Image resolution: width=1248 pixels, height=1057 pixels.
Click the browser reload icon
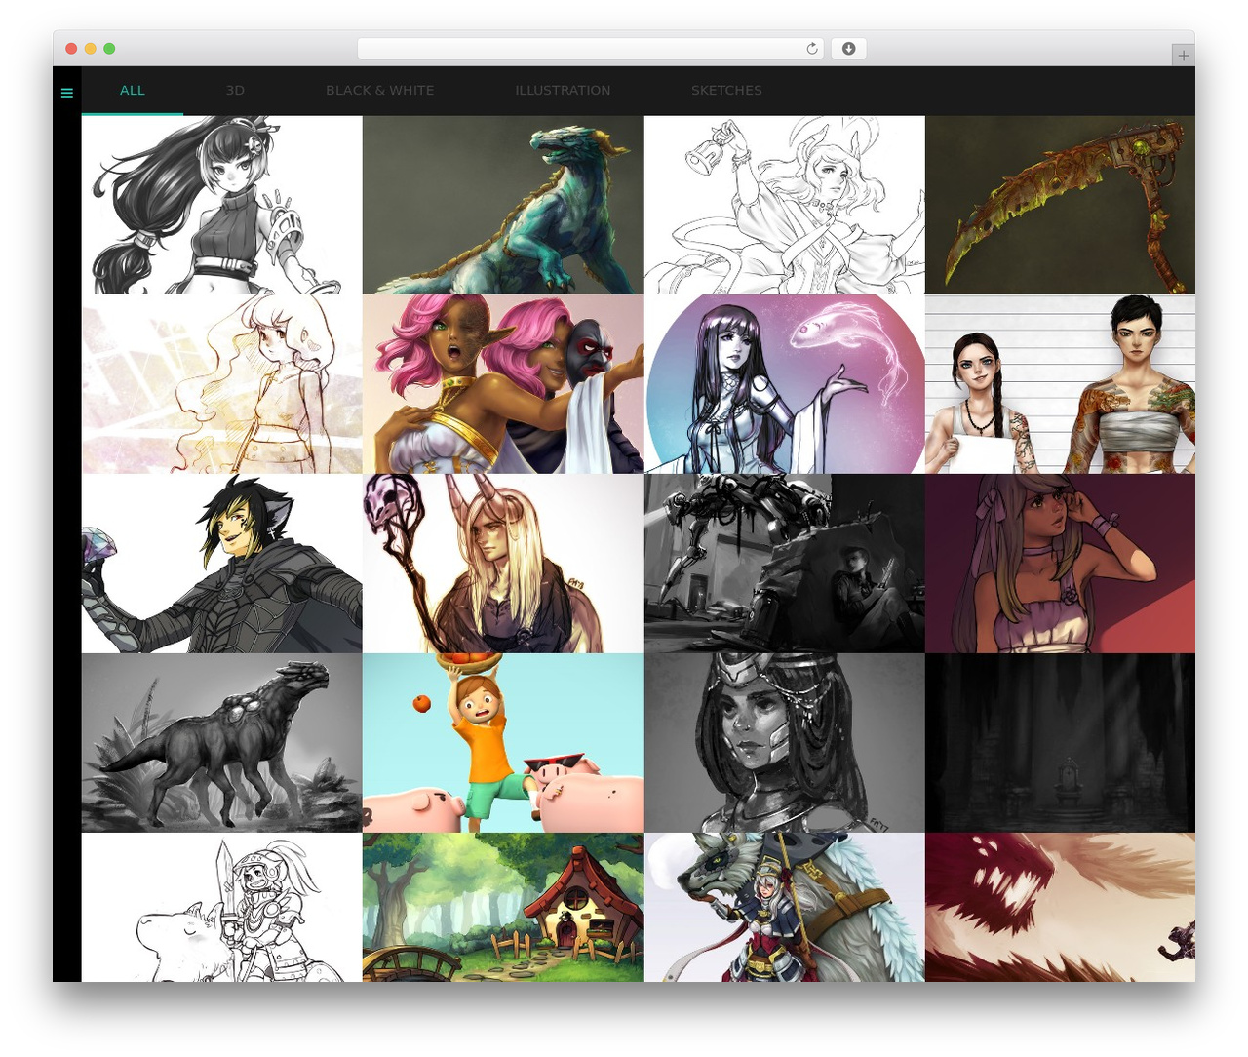(x=811, y=49)
